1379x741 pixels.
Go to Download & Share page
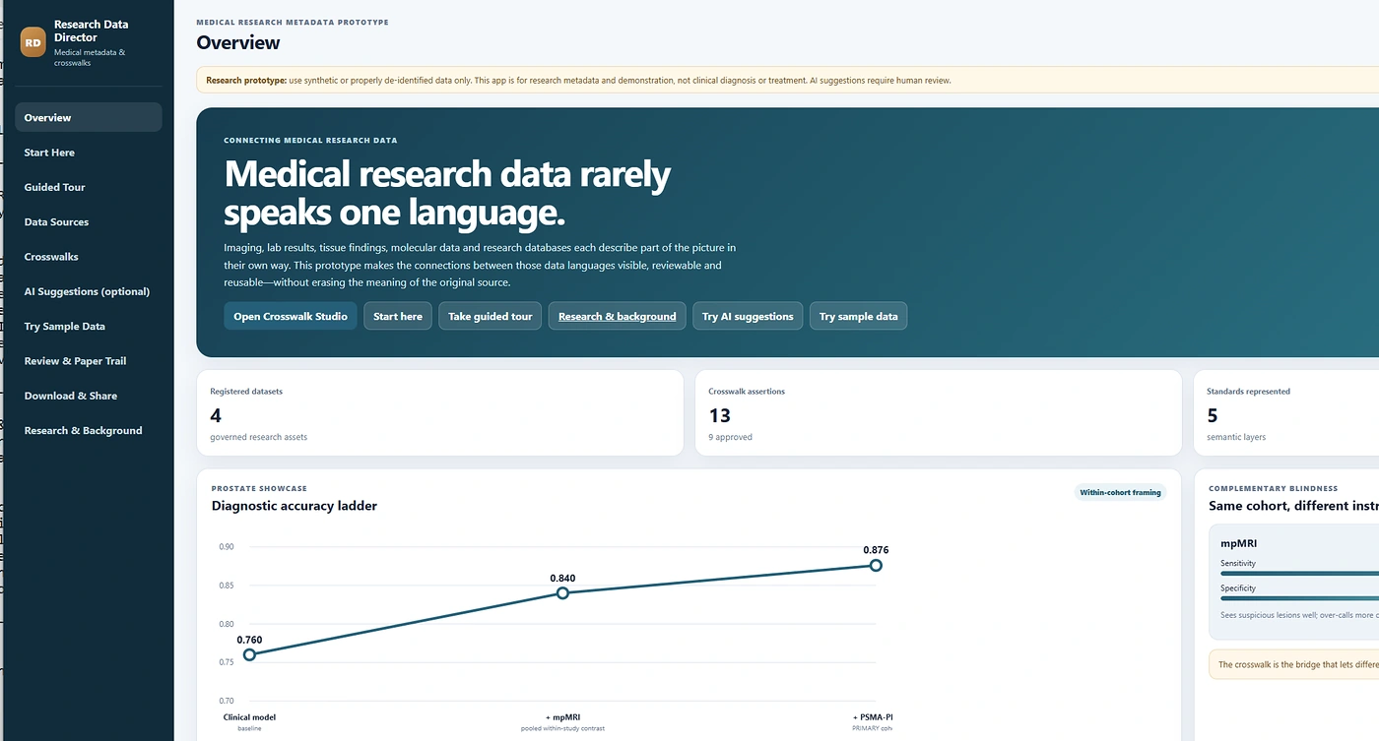tap(89, 396)
